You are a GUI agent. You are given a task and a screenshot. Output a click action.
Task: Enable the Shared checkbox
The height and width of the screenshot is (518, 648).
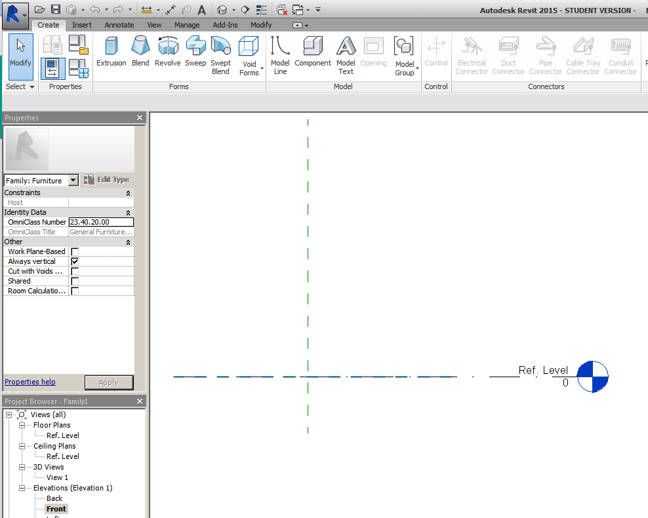pyautogui.click(x=75, y=280)
